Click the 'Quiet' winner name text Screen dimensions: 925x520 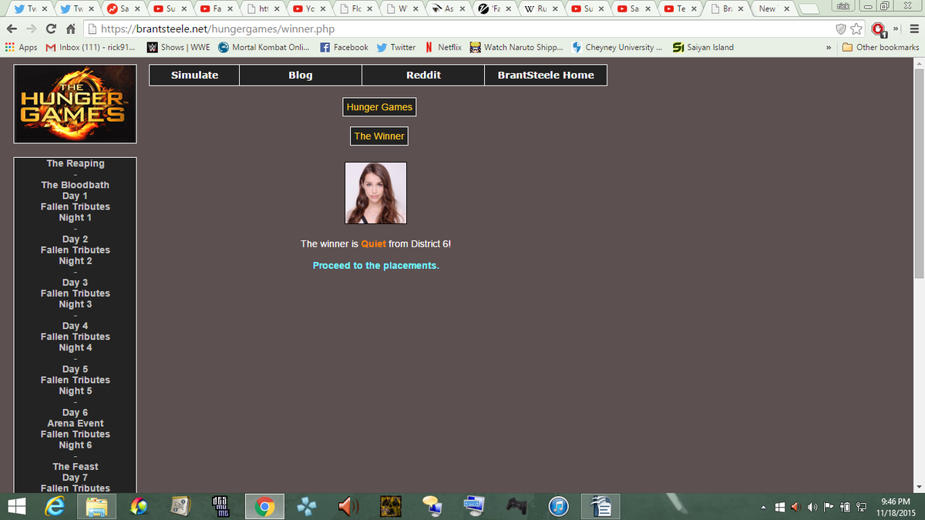pyautogui.click(x=373, y=244)
